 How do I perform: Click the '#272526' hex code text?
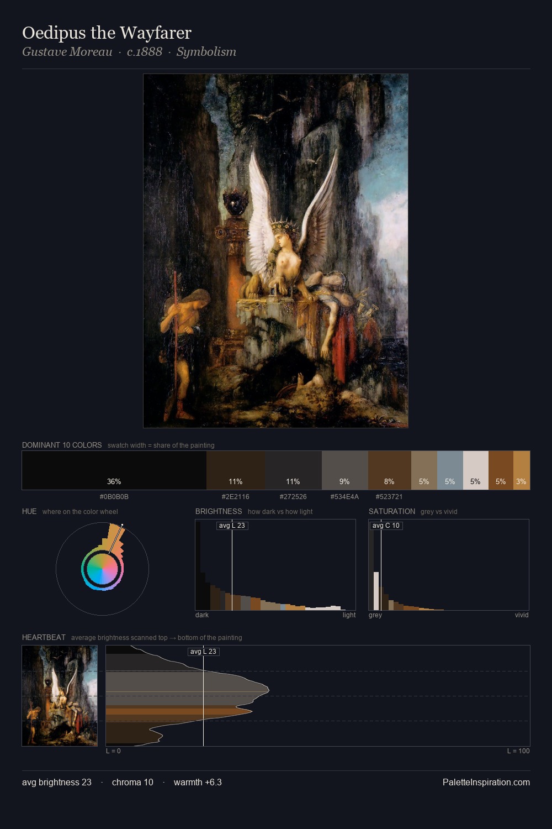click(x=293, y=497)
